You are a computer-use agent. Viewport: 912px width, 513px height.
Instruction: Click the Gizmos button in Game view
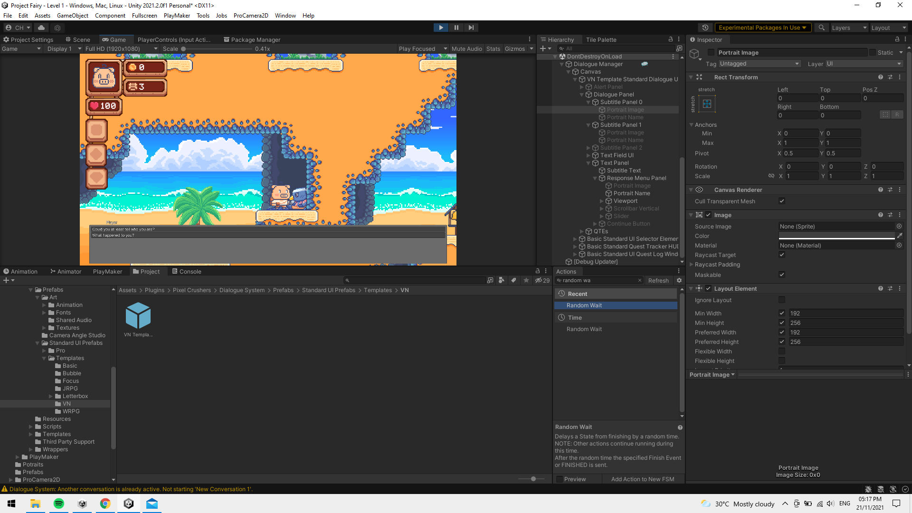point(513,49)
